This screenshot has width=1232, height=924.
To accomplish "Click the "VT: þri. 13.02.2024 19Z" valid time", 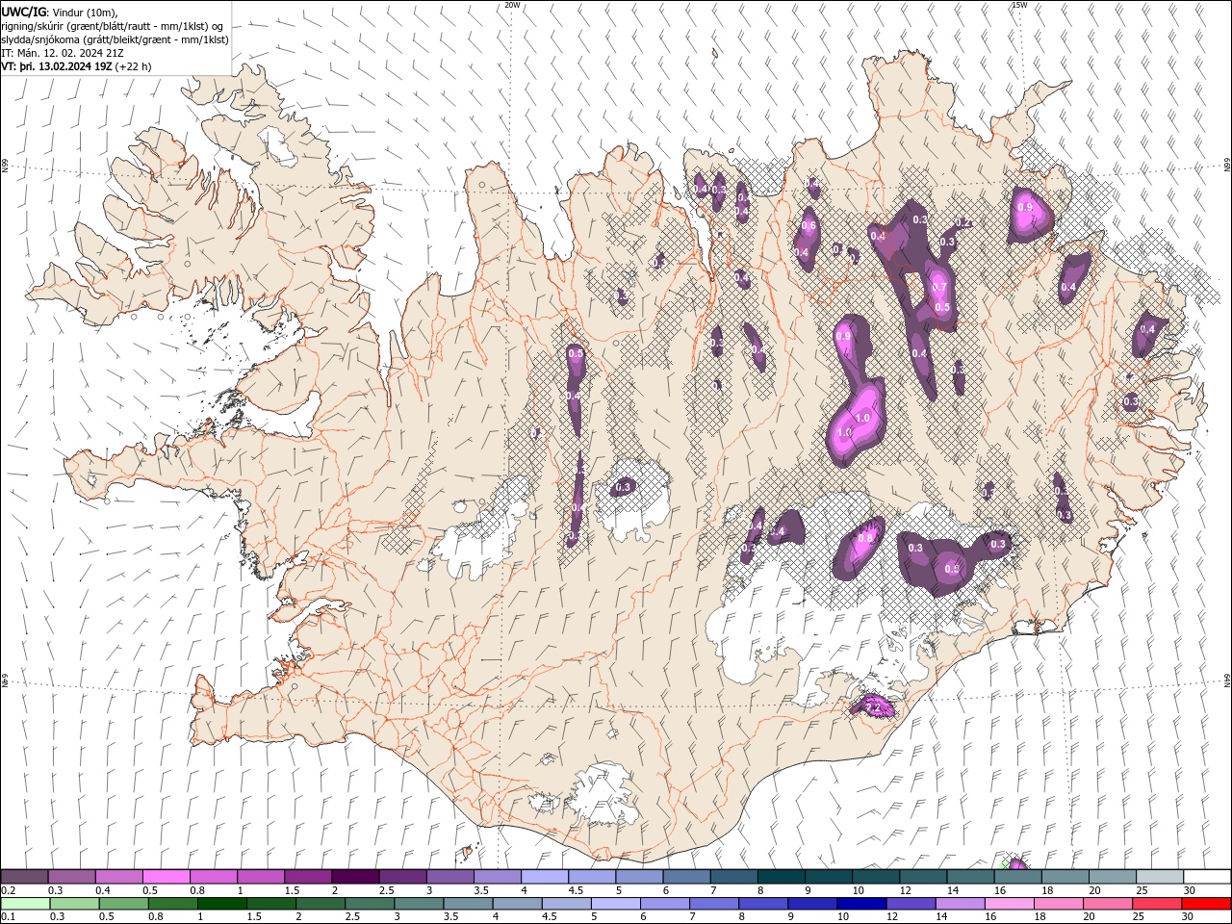I will pyautogui.click(x=56, y=66).
